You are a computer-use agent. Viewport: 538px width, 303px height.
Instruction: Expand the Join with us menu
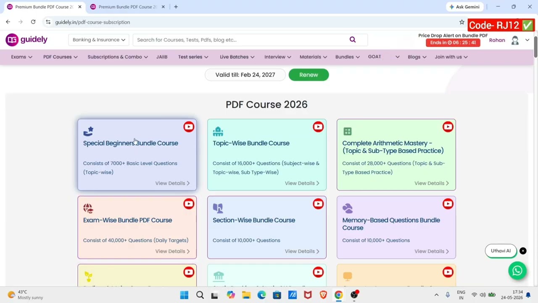click(x=451, y=57)
